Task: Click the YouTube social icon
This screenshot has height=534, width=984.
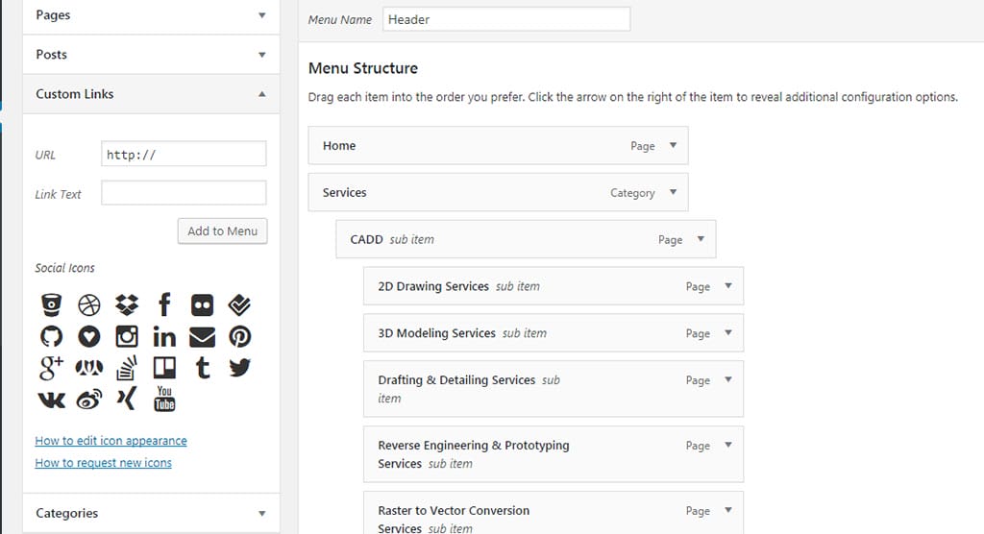Action: coord(164,398)
